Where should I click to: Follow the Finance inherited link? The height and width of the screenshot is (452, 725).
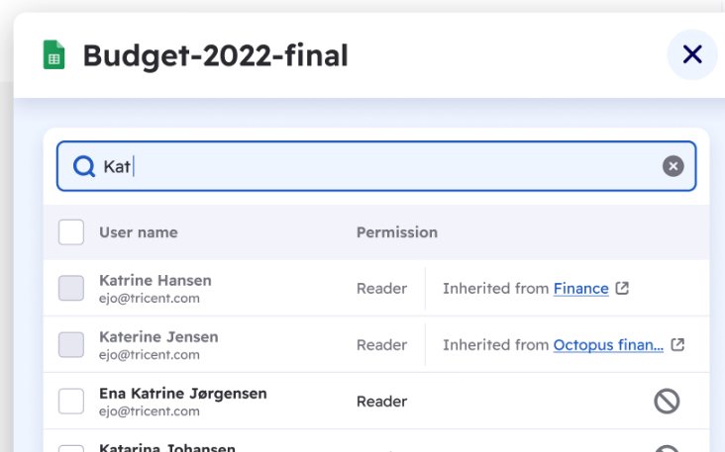[580, 289]
